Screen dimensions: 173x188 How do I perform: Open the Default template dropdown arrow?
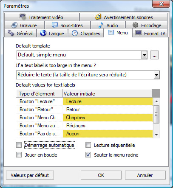coord(144,55)
